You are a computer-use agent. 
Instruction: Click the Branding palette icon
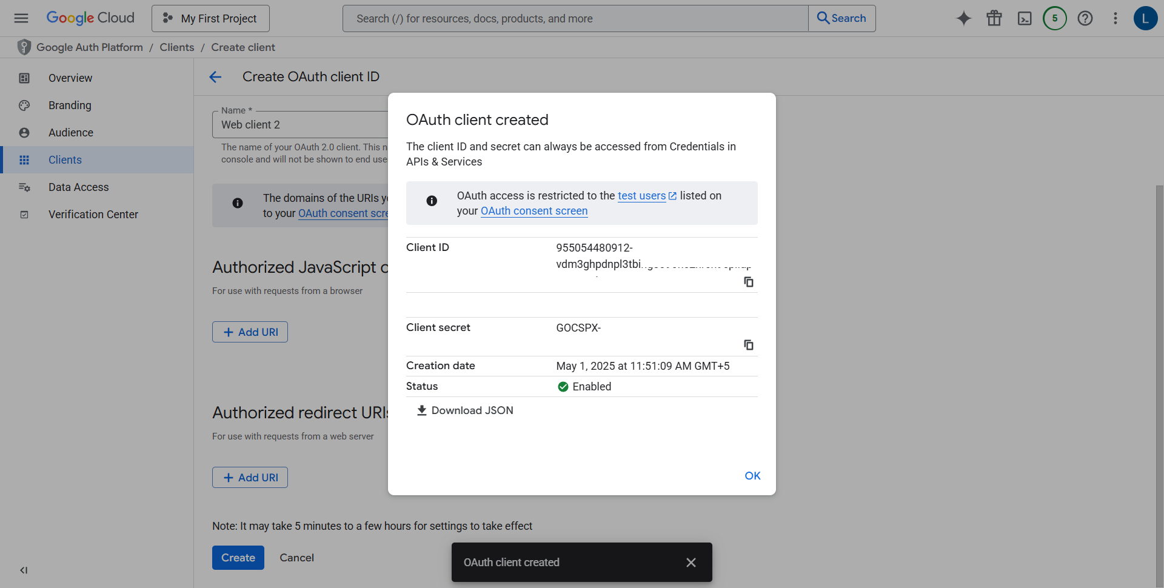coord(24,105)
